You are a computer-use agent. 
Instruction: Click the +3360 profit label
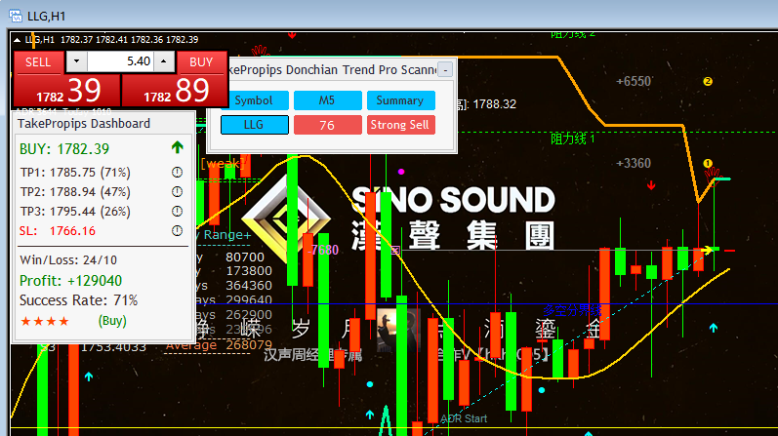634,163
